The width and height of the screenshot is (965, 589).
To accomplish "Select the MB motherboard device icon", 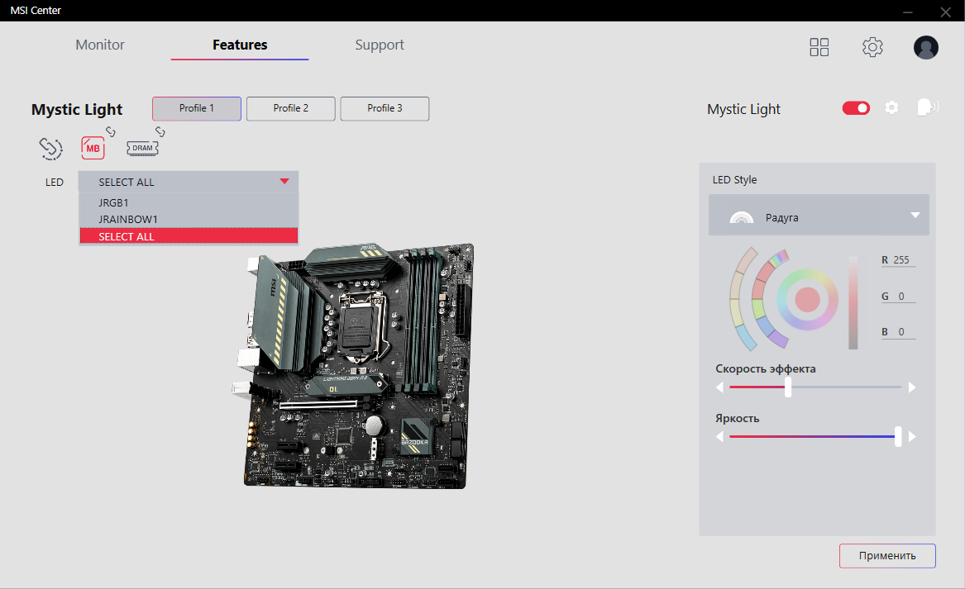I will click(93, 148).
